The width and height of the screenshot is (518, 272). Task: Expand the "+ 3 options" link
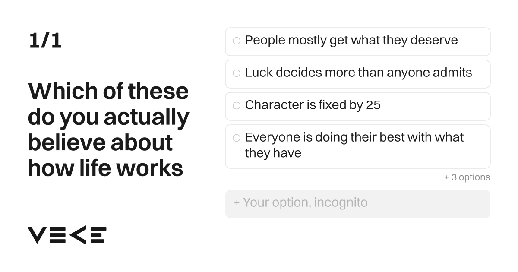pos(467,177)
